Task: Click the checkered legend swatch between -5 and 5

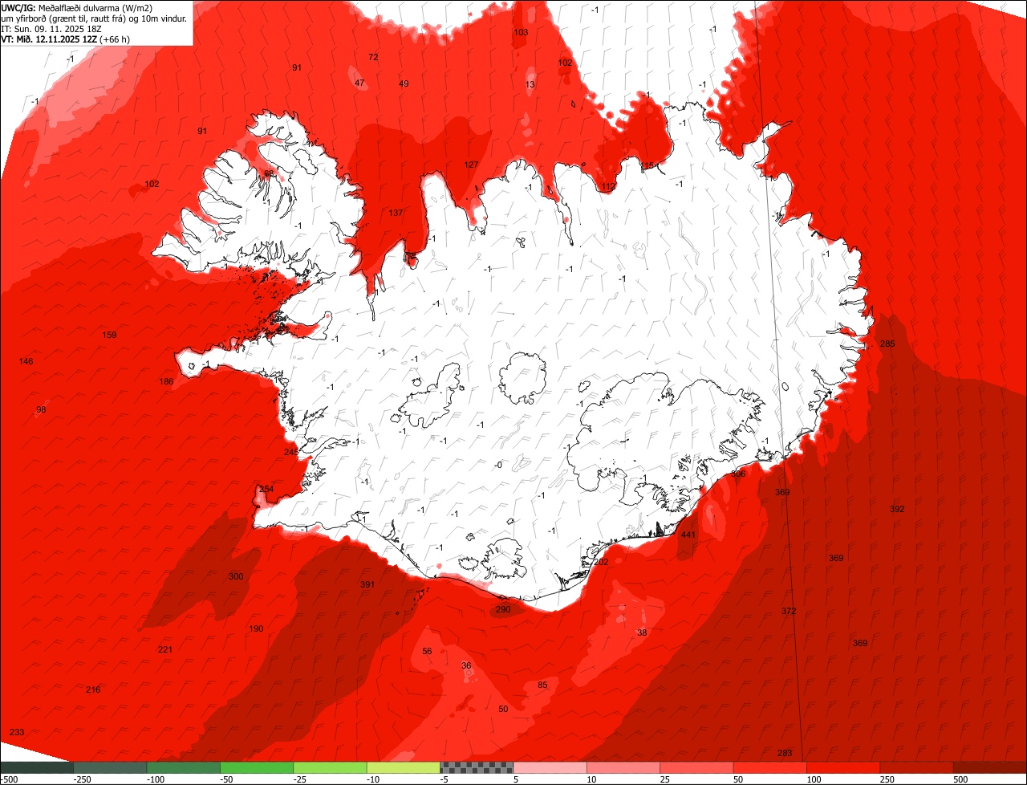Action: (477, 767)
